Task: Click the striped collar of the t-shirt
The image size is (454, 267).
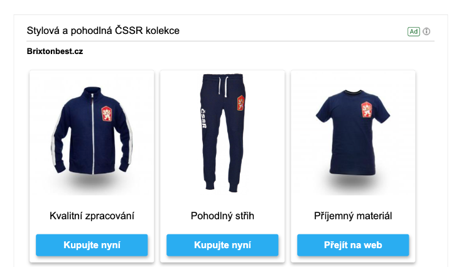Action: click(353, 93)
